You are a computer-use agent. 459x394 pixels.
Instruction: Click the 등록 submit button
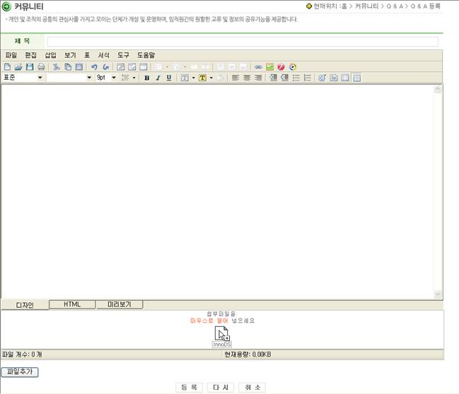point(187,387)
